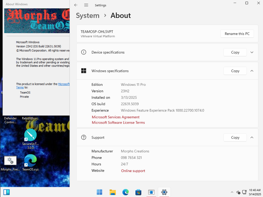Click the Microsoft license Terms link in About Windows
263x197 pixels.
tap(20, 87)
